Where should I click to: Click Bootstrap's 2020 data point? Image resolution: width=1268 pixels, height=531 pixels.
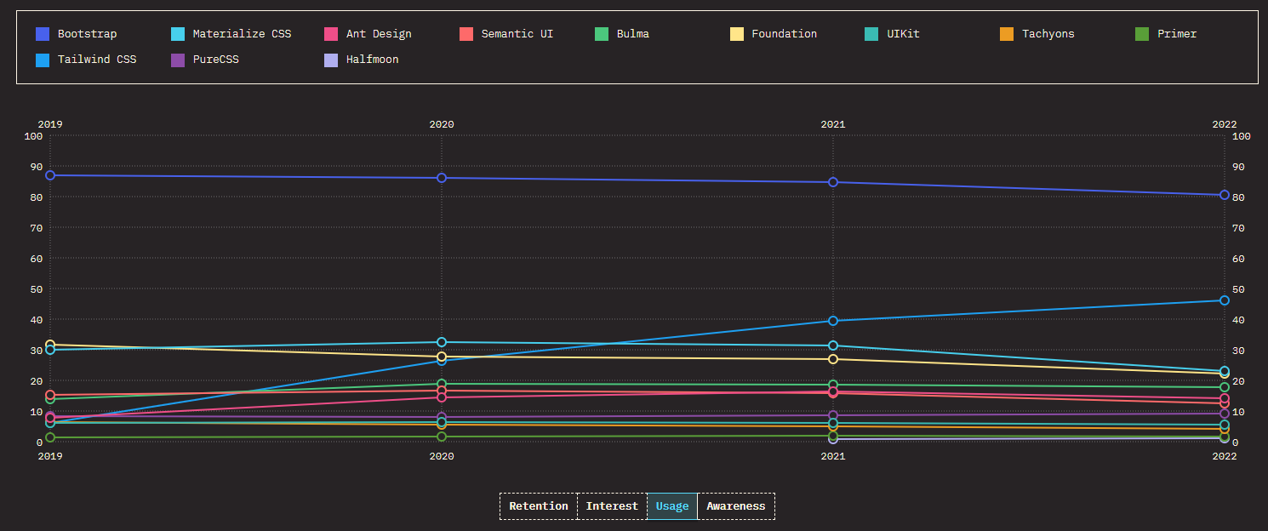pyautogui.click(x=442, y=178)
